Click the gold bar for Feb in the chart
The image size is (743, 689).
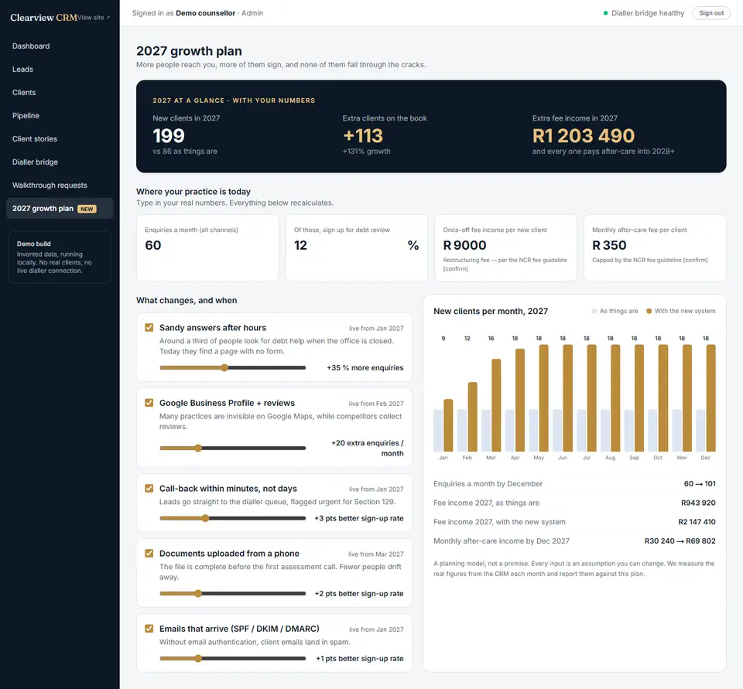472,417
